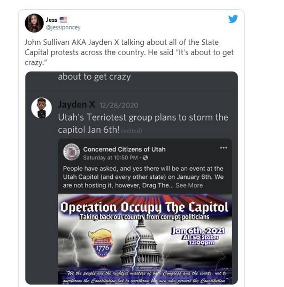Expand post text with See More
This screenshot has width=284, height=287.
(189, 185)
